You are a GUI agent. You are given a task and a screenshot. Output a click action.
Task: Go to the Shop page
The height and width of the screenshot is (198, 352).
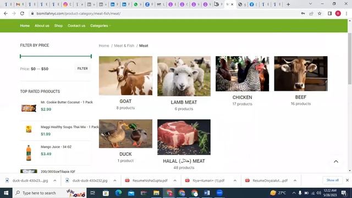pos(58,26)
